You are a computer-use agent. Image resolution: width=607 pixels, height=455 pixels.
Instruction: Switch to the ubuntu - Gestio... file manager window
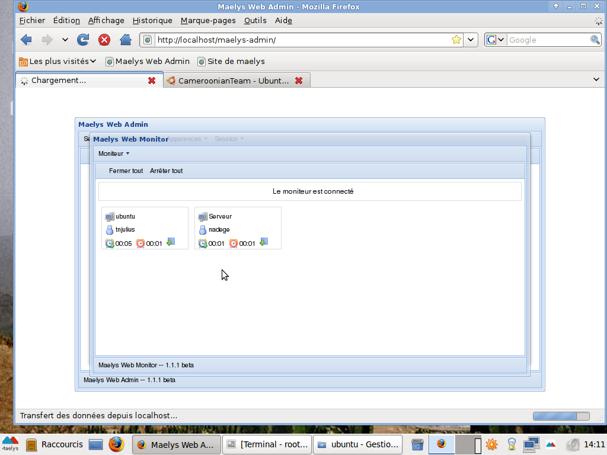click(358, 444)
